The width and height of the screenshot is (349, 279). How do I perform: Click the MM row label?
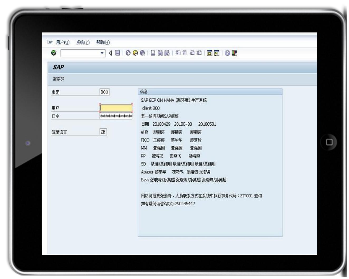click(x=144, y=148)
